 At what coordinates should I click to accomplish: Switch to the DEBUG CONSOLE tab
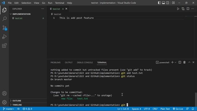click(85, 62)
